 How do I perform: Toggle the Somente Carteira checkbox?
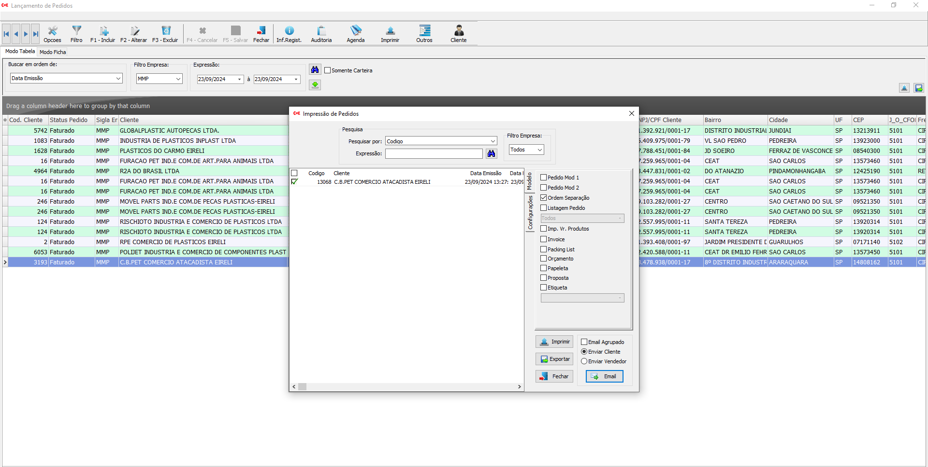pos(328,70)
